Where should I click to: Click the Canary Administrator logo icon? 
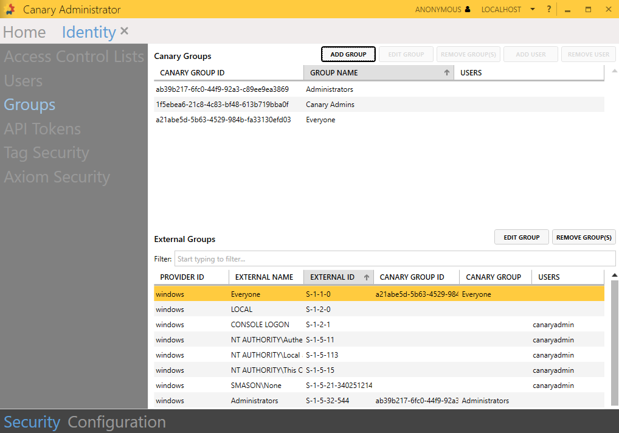coord(10,10)
